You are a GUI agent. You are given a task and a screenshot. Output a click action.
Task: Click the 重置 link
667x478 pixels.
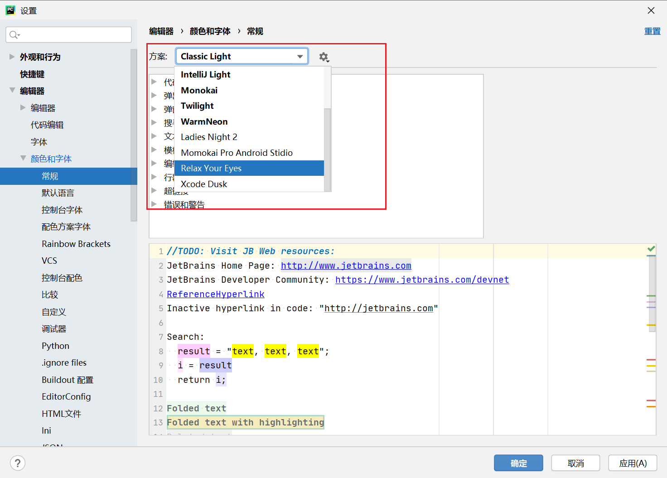tap(652, 31)
